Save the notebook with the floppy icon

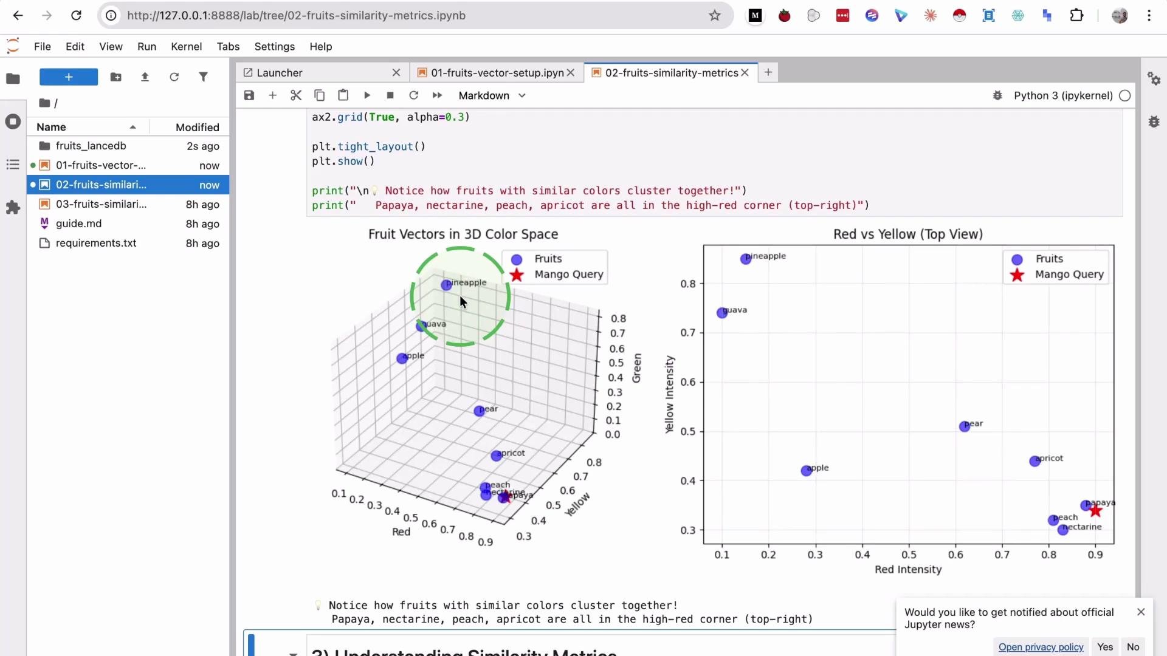coord(249,95)
